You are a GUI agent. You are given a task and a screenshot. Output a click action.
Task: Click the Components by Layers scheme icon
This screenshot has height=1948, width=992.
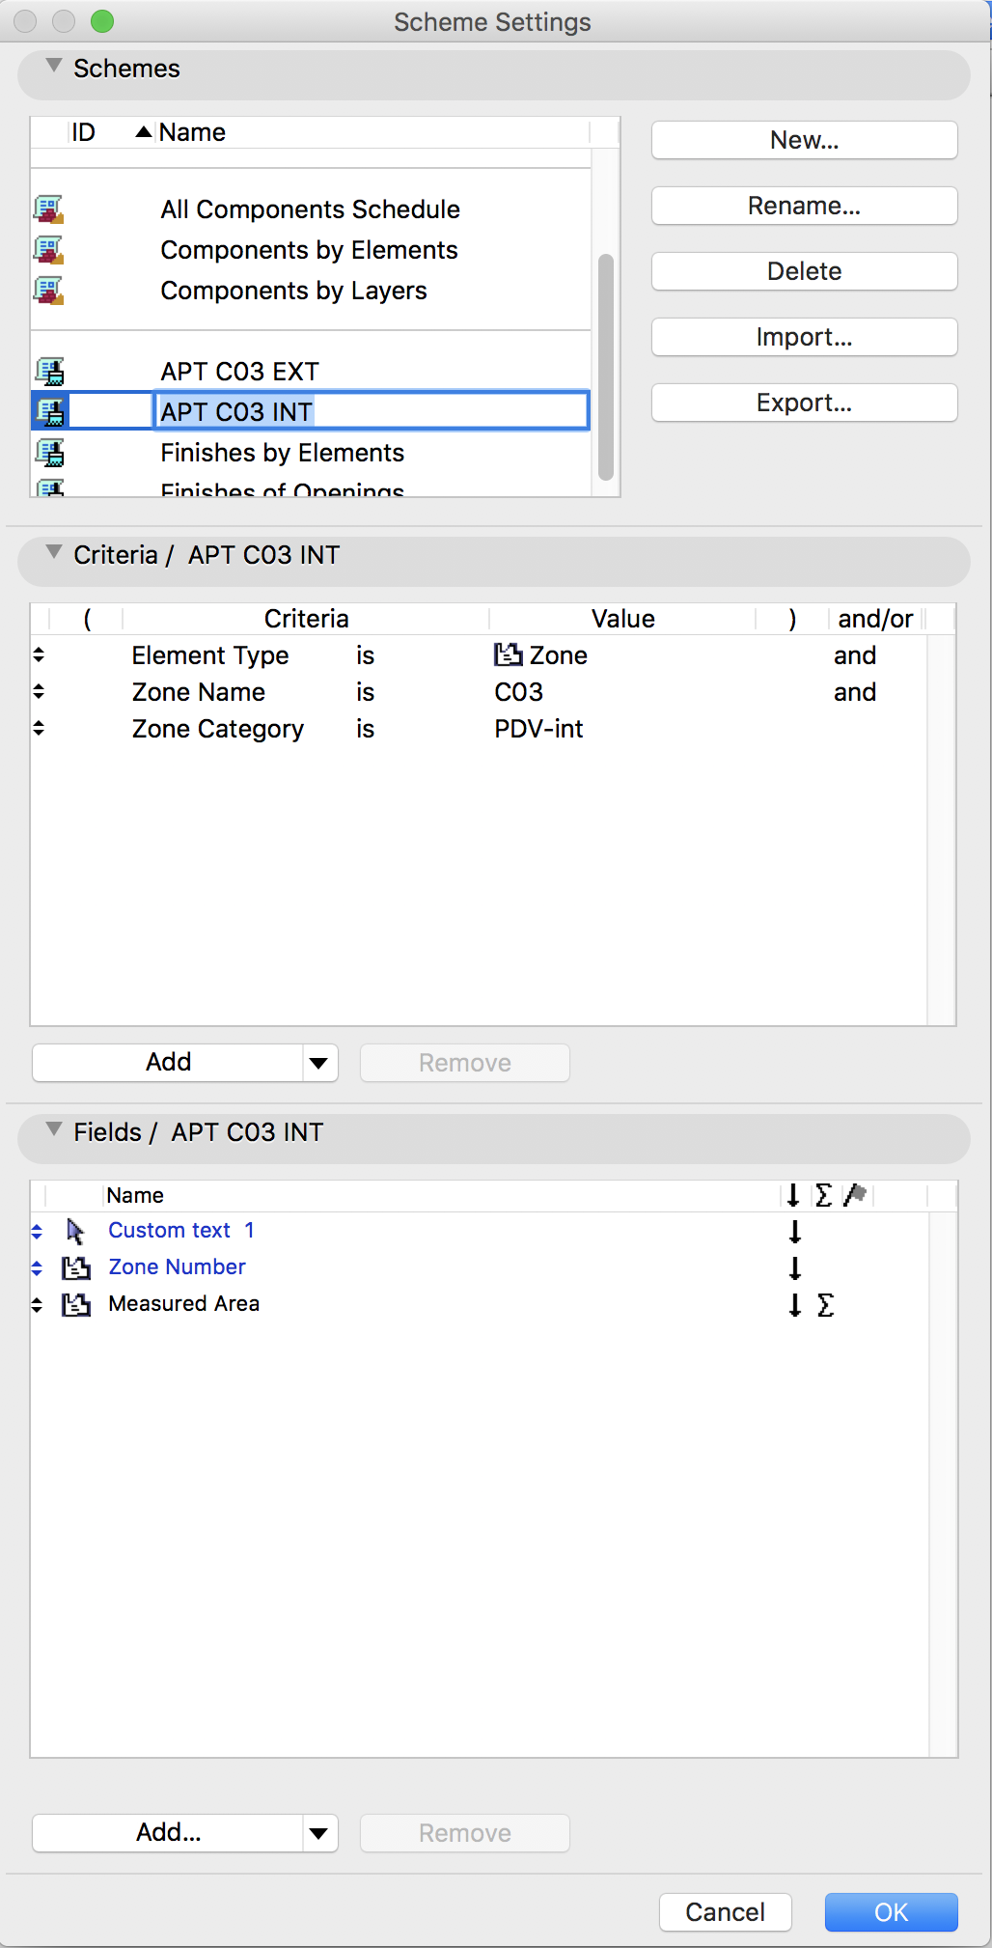pyautogui.click(x=49, y=291)
